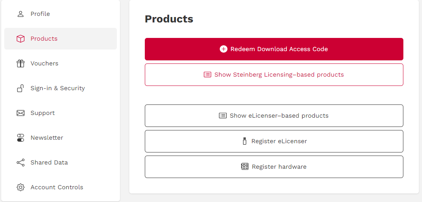Click the Sign-in & Security lock icon

click(21, 88)
